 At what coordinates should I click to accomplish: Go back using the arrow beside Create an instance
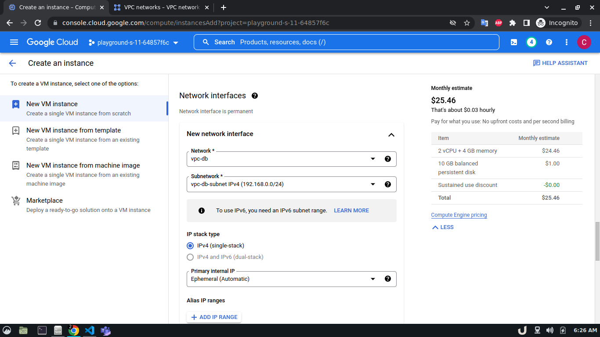pos(12,63)
